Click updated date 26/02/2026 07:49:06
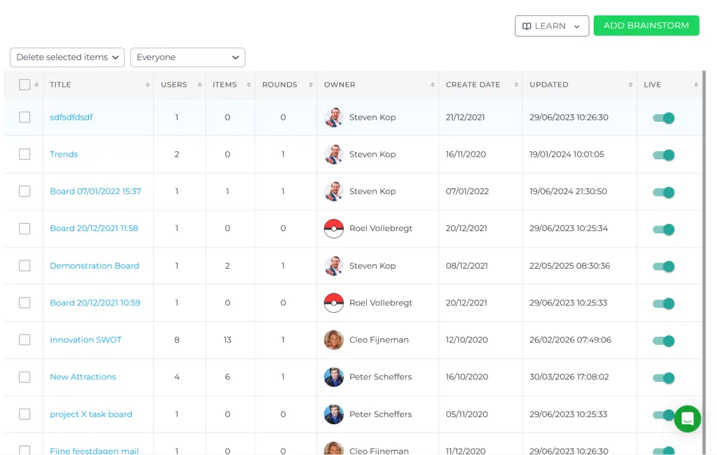This screenshot has height=455, width=717. [570, 339]
